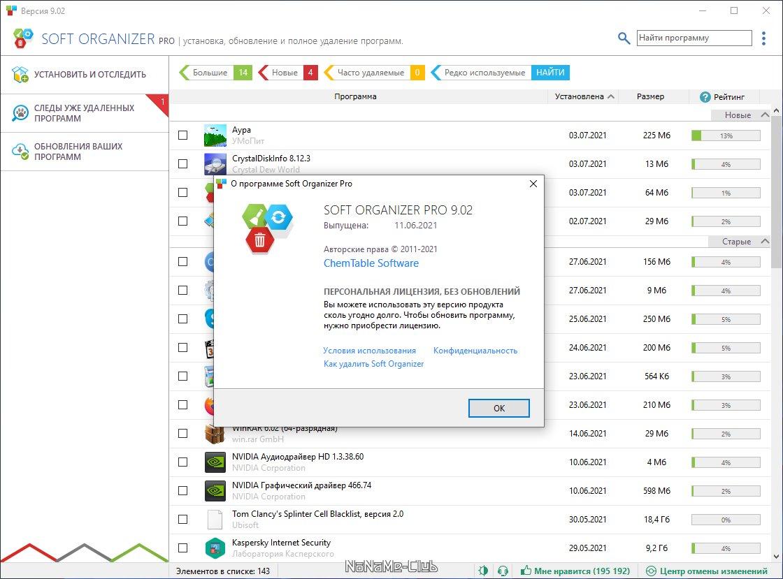Image resolution: width=783 pixels, height=579 pixels.
Task: Click the Аура 13% rating bar
Action: pos(725,135)
